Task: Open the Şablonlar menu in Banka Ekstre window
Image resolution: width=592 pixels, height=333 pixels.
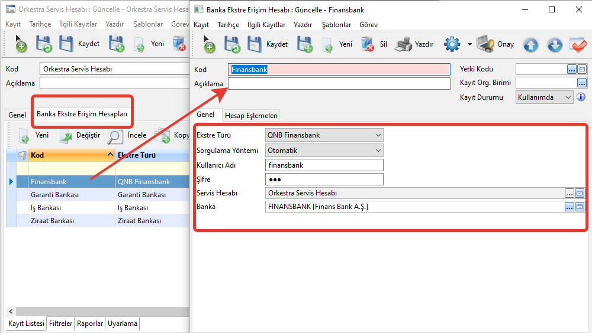Action: [336, 25]
